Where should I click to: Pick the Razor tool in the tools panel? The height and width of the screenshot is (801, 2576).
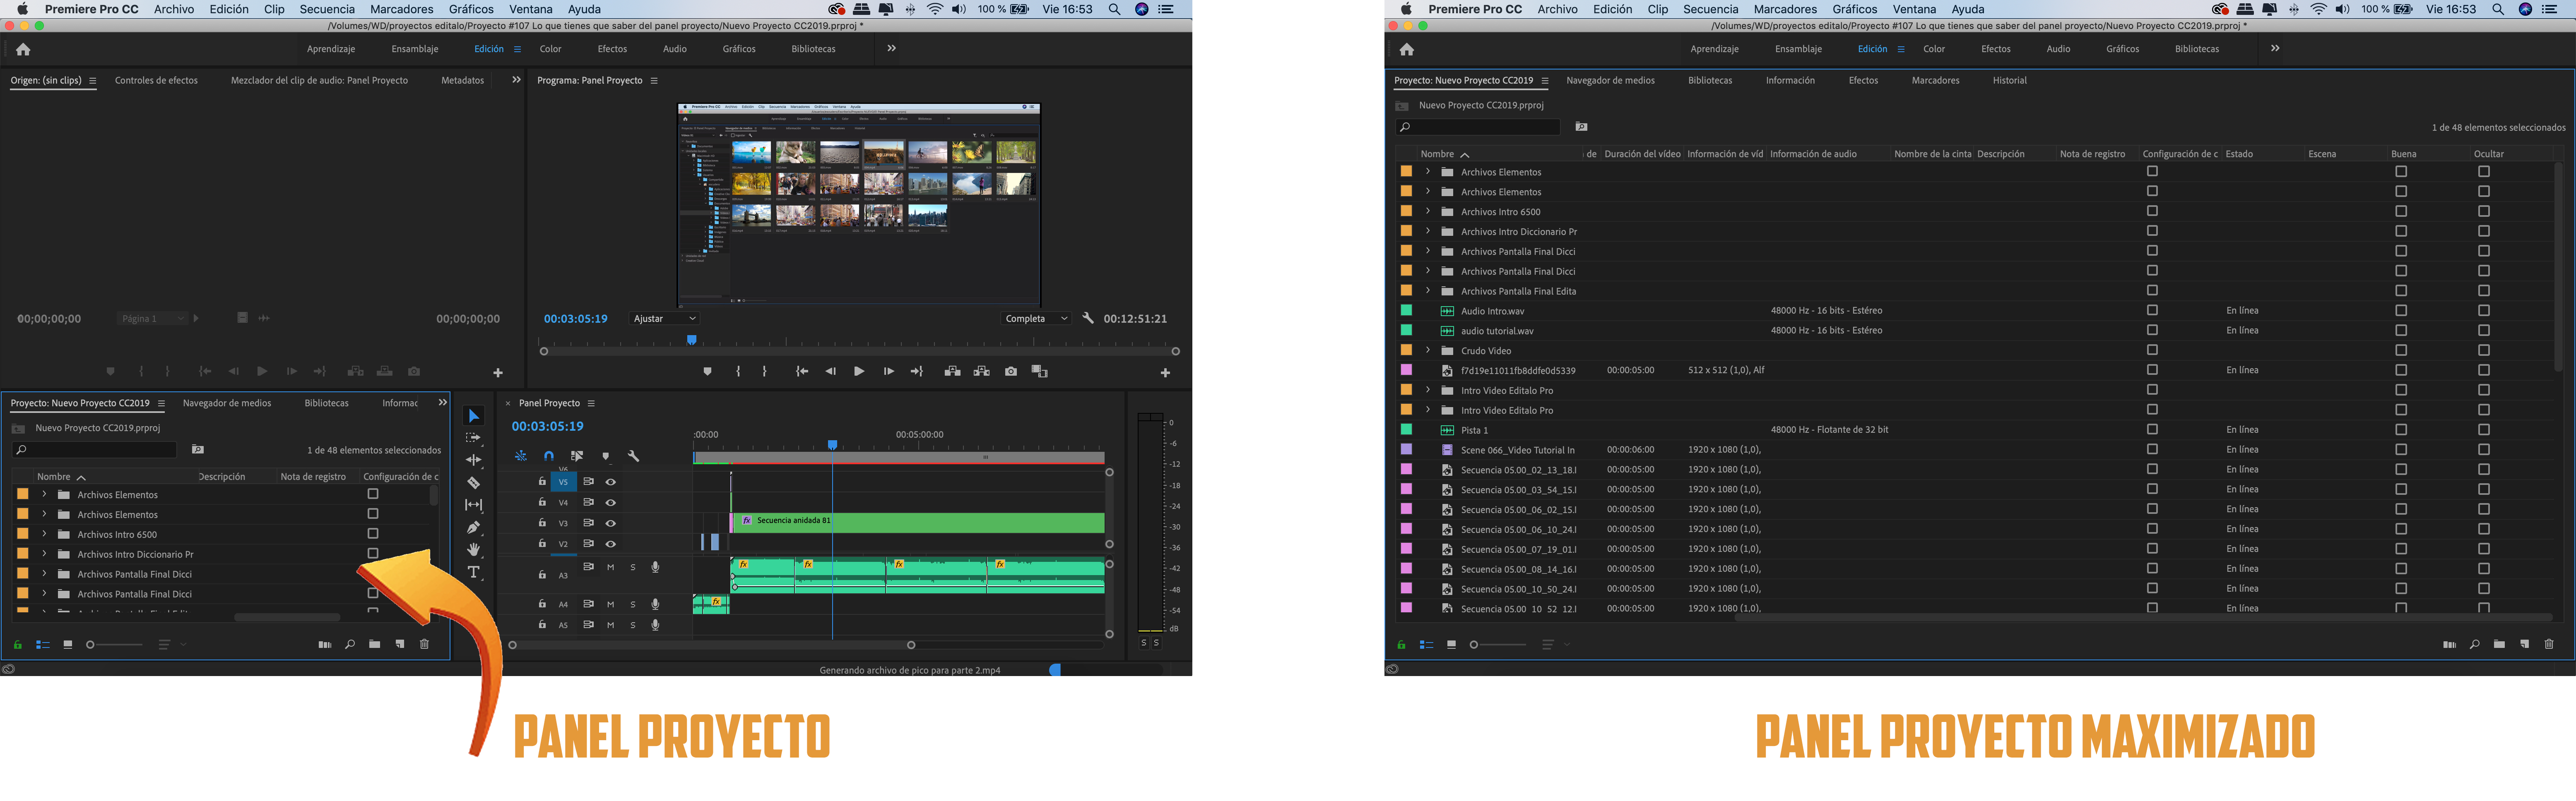pyautogui.click(x=474, y=482)
